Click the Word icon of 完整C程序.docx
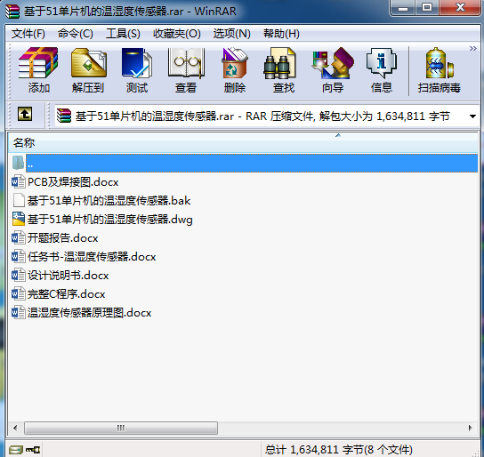Image resolution: width=484 pixels, height=457 pixels. point(18,293)
